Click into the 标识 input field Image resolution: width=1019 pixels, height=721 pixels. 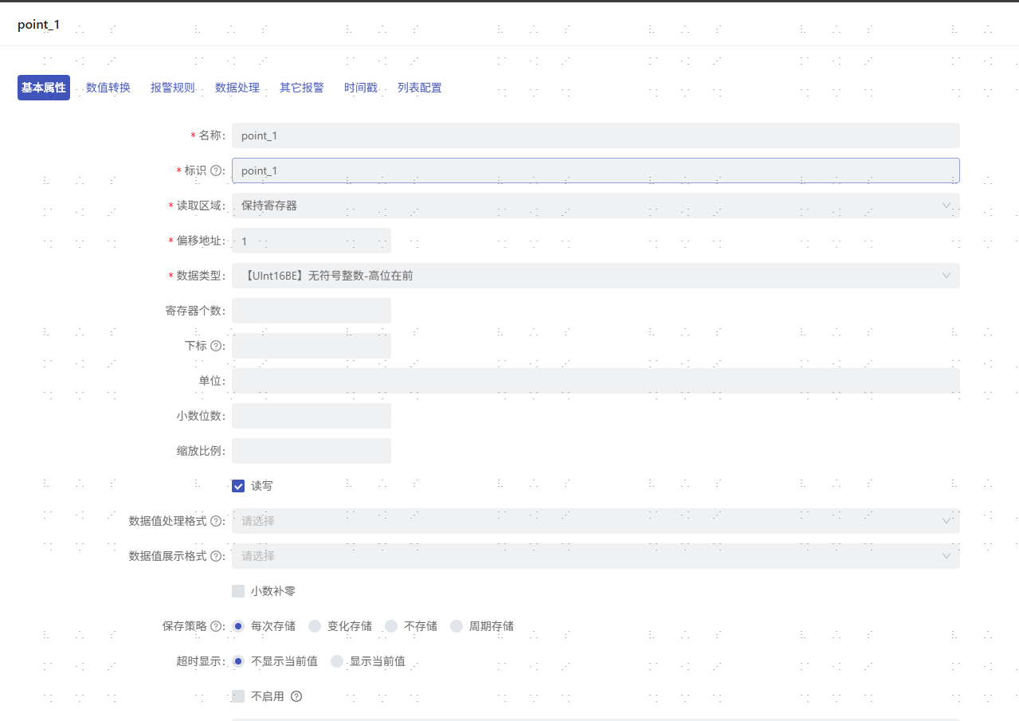(596, 170)
